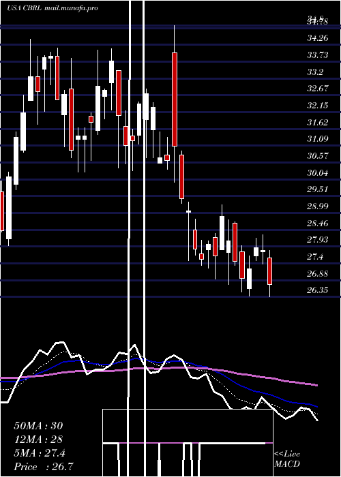Click the '5MA : 27.4' indicator text
Image resolution: width=341 pixels, height=477 pixels.
coord(40,453)
